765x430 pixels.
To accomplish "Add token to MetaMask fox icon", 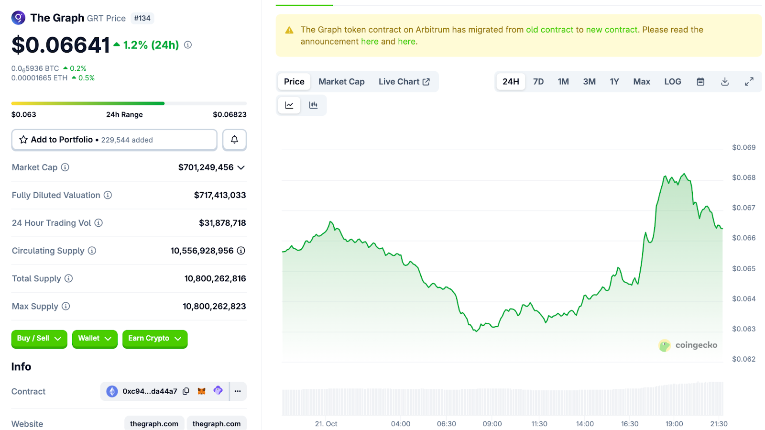I will [x=202, y=391].
